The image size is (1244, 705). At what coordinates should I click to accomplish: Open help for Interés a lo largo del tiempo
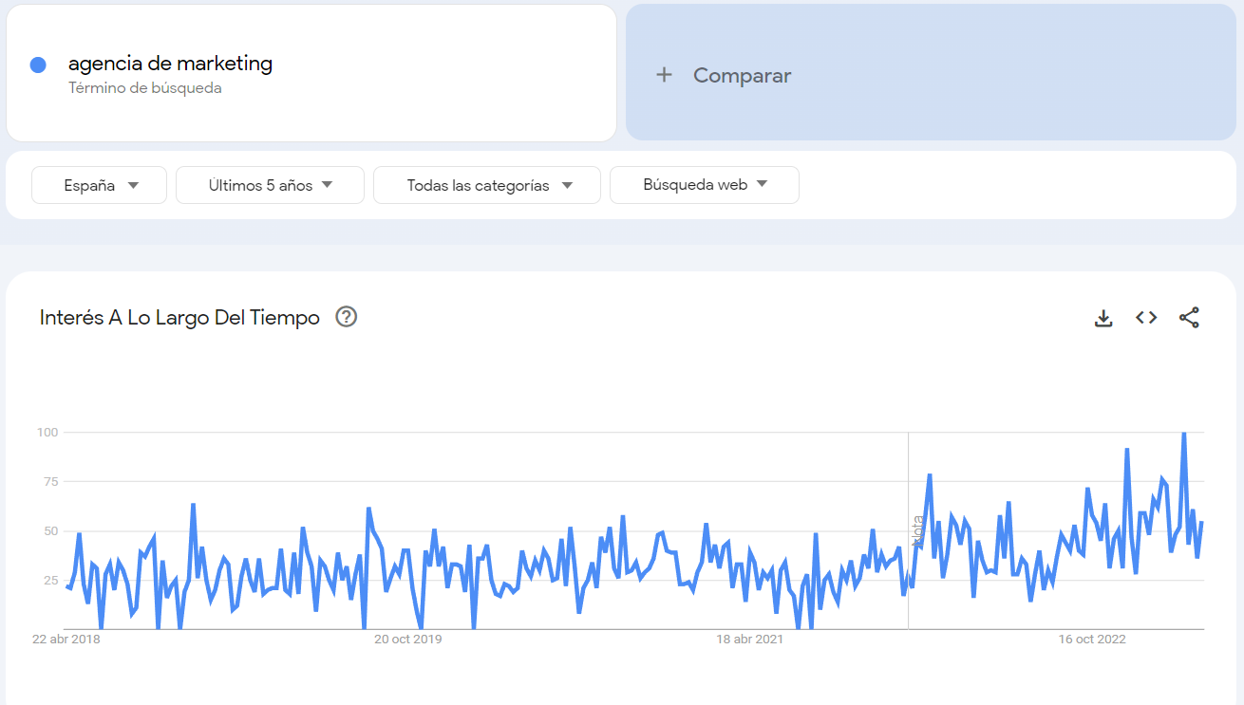(x=347, y=317)
